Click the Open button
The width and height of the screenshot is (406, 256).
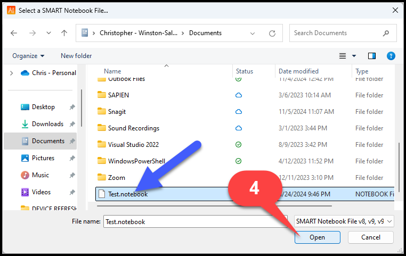(x=317, y=237)
